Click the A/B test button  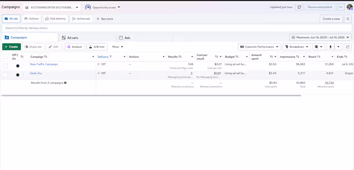pos(97,47)
